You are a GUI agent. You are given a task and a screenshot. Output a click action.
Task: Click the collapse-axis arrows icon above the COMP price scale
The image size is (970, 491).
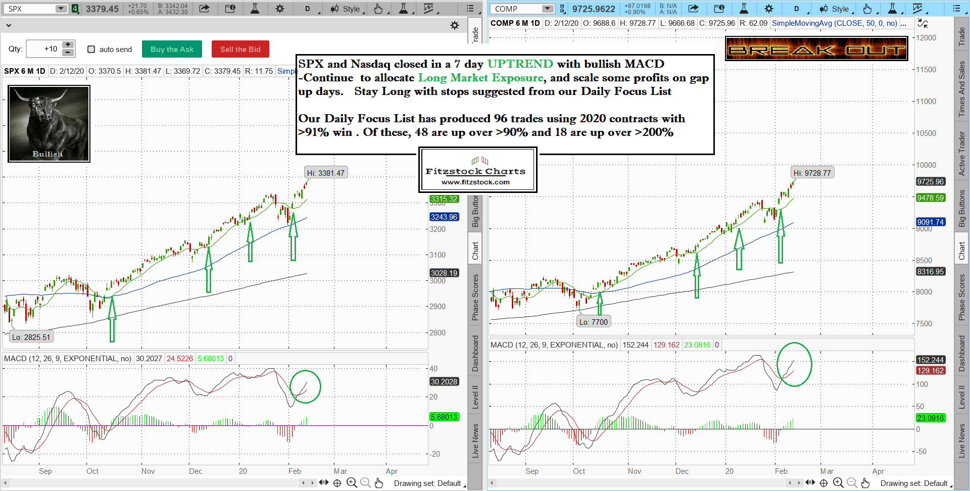[923, 23]
